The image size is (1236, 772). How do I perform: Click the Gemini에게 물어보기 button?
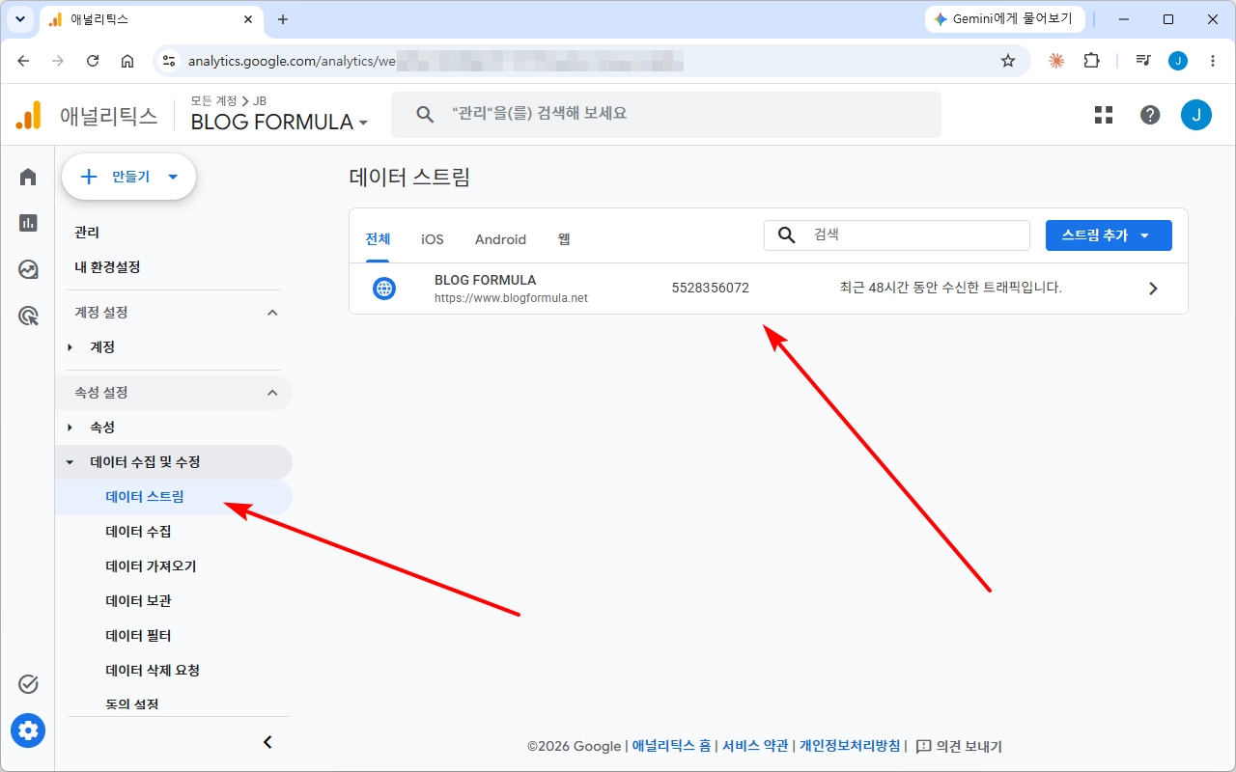pos(1005,19)
